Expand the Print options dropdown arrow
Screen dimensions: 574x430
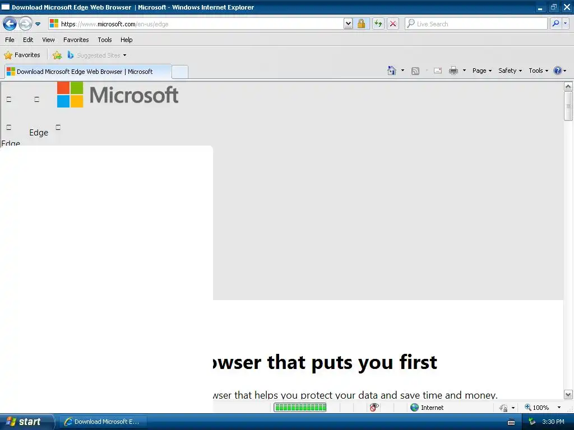(x=464, y=70)
